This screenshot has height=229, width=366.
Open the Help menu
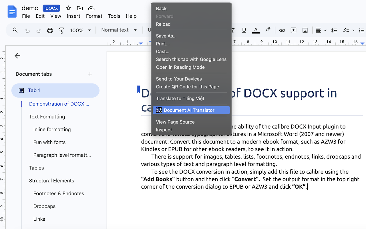point(131,16)
